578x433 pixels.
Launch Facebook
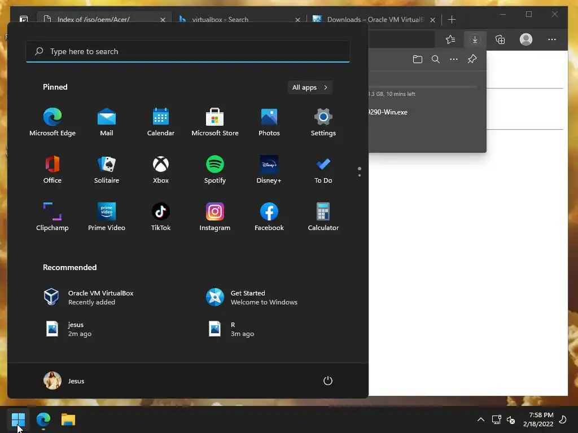(269, 217)
